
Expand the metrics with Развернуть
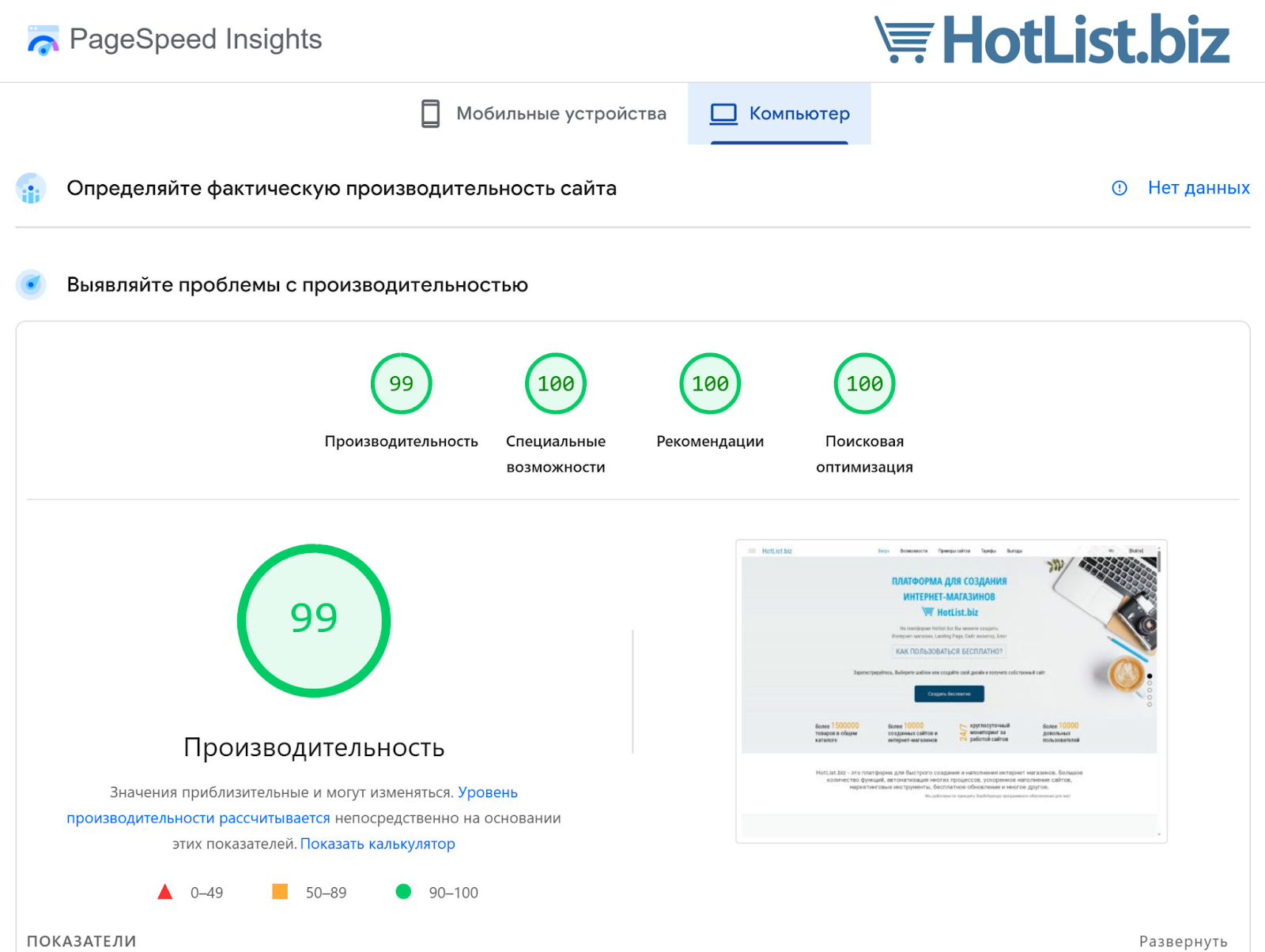(1183, 941)
